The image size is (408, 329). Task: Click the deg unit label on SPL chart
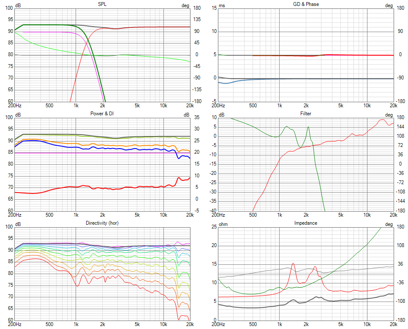point(185,6)
